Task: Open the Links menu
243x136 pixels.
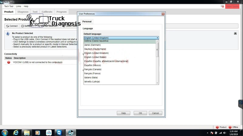Action: (19, 6)
